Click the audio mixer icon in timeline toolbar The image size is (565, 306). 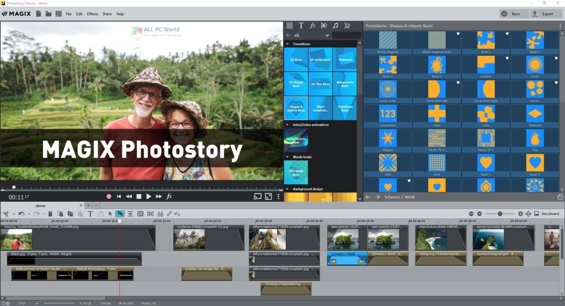[x=161, y=214]
